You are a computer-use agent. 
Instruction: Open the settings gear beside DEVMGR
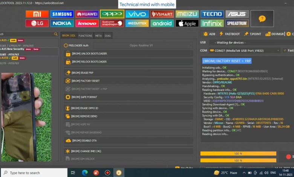289,34
